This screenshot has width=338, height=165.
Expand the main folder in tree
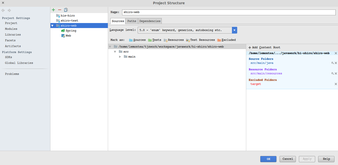click(x=120, y=57)
